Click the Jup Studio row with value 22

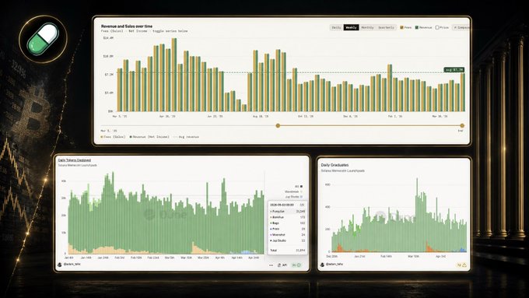tap(287, 240)
